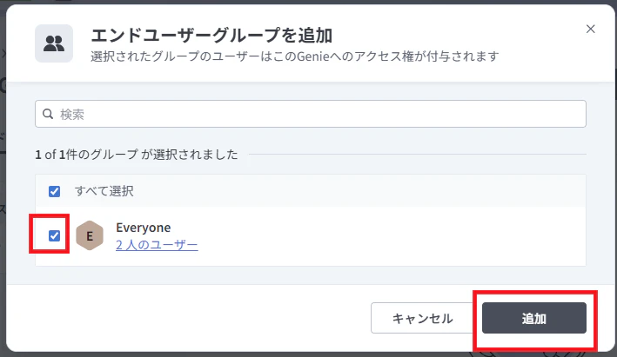Image resolution: width=617 pixels, height=357 pixels.
Task: Close the dialog with the X button
Action: (x=590, y=29)
